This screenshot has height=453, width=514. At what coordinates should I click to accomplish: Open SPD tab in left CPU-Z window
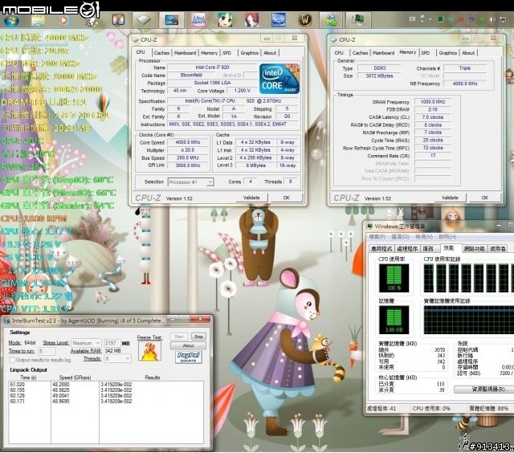[x=226, y=53]
